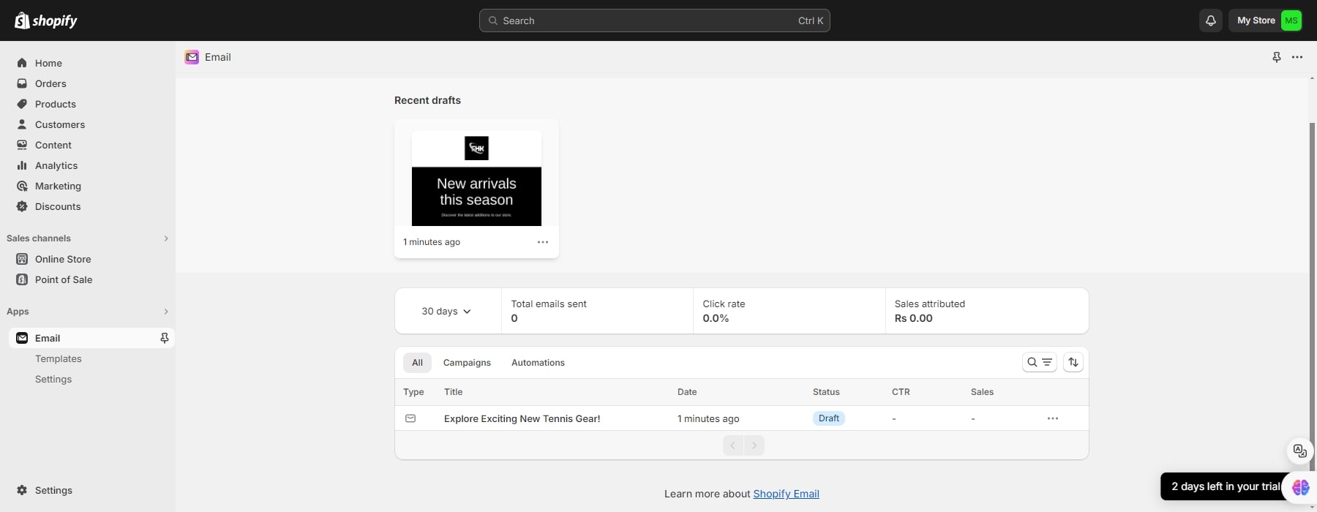Open draft card options menu

pyautogui.click(x=543, y=242)
